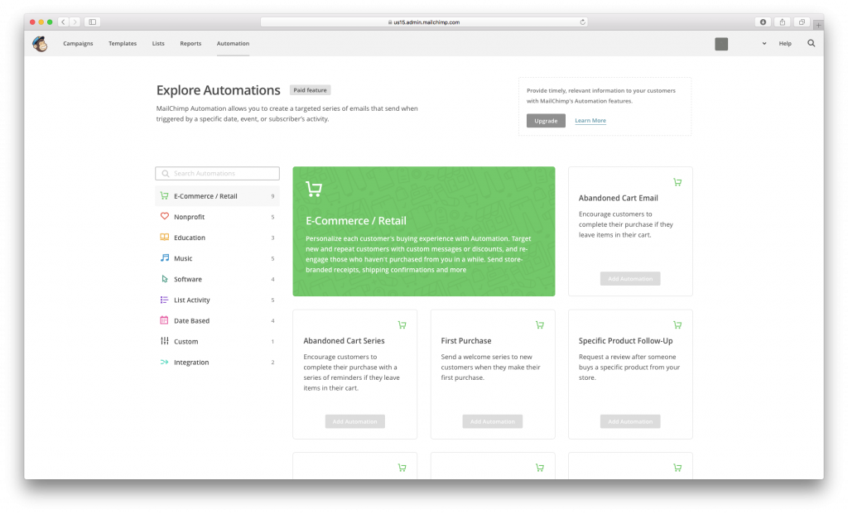Open the Software category
Image resolution: width=848 pixels, height=514 pixels.
click(218, 279)
